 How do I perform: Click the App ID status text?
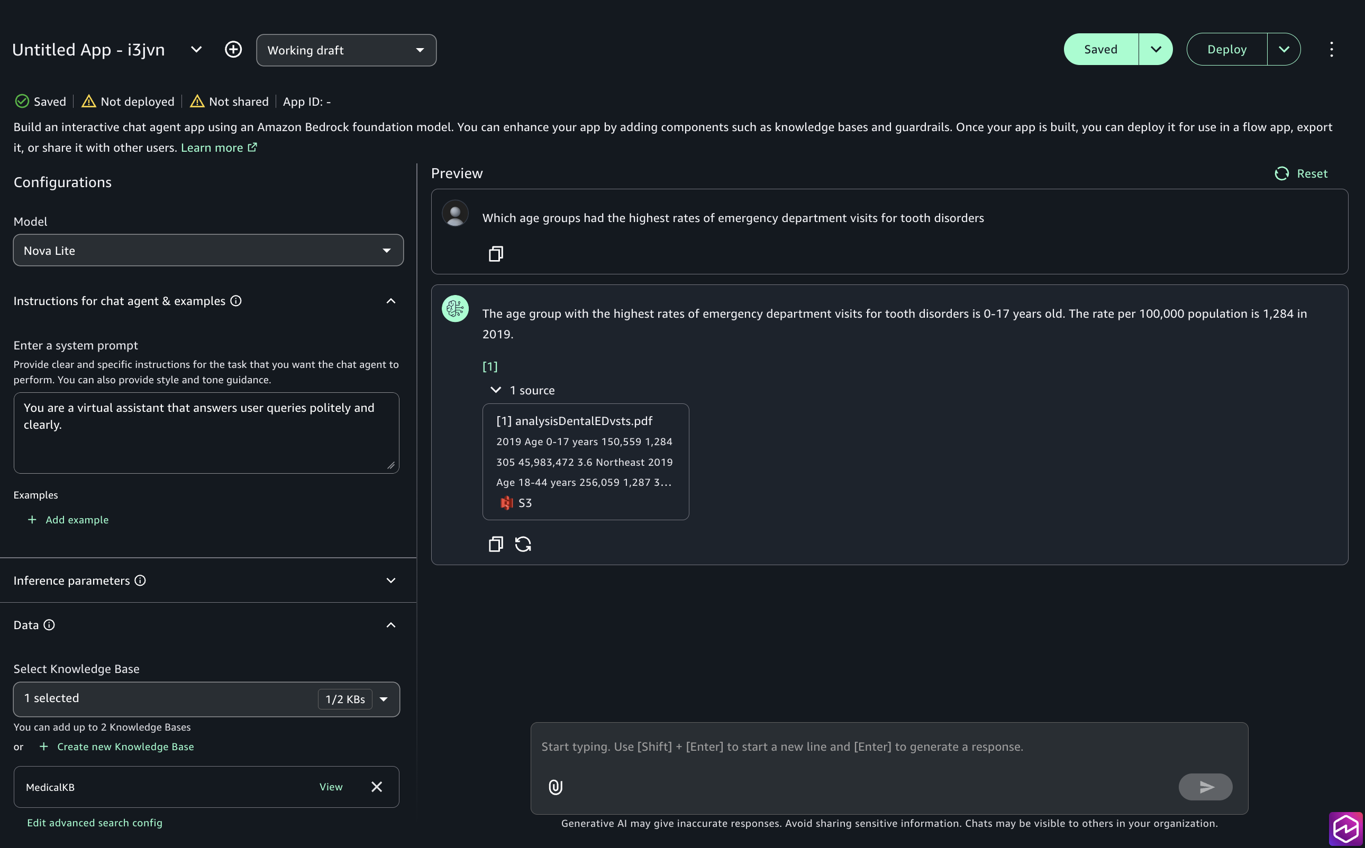(306, 102)
